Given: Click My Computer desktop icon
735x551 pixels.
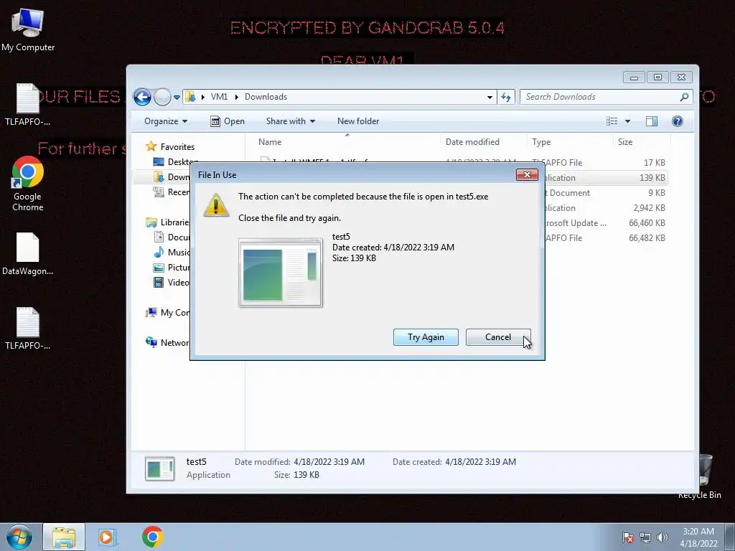Looking at the screenshot, I should 28,29.
